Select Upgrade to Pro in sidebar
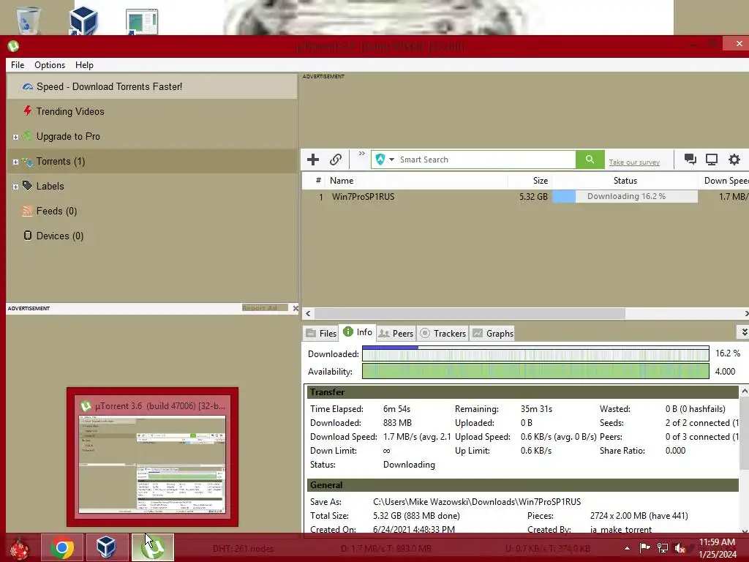Screen dimensions: 749x562 pyautogui.click(x=152, y=136)
